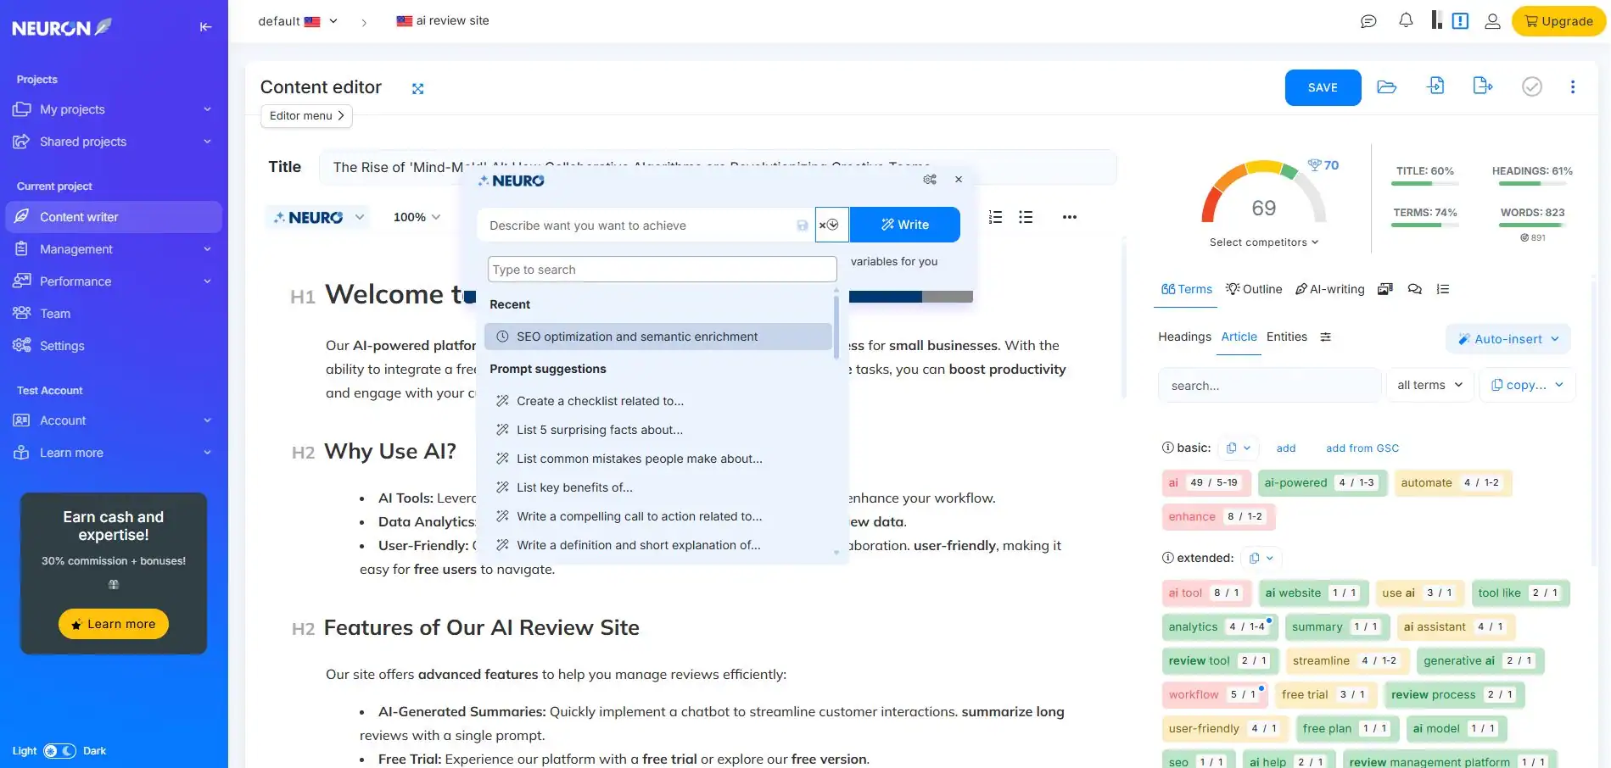The width and height of the screenshot is (1611, 768).
Task: Click the export document icon
Action: (1482, 86)
